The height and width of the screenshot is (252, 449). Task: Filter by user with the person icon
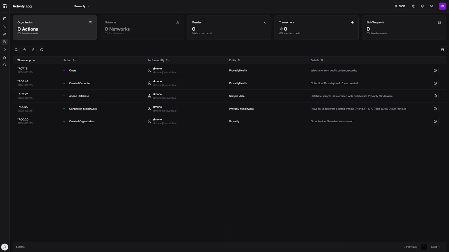[33, 50]
